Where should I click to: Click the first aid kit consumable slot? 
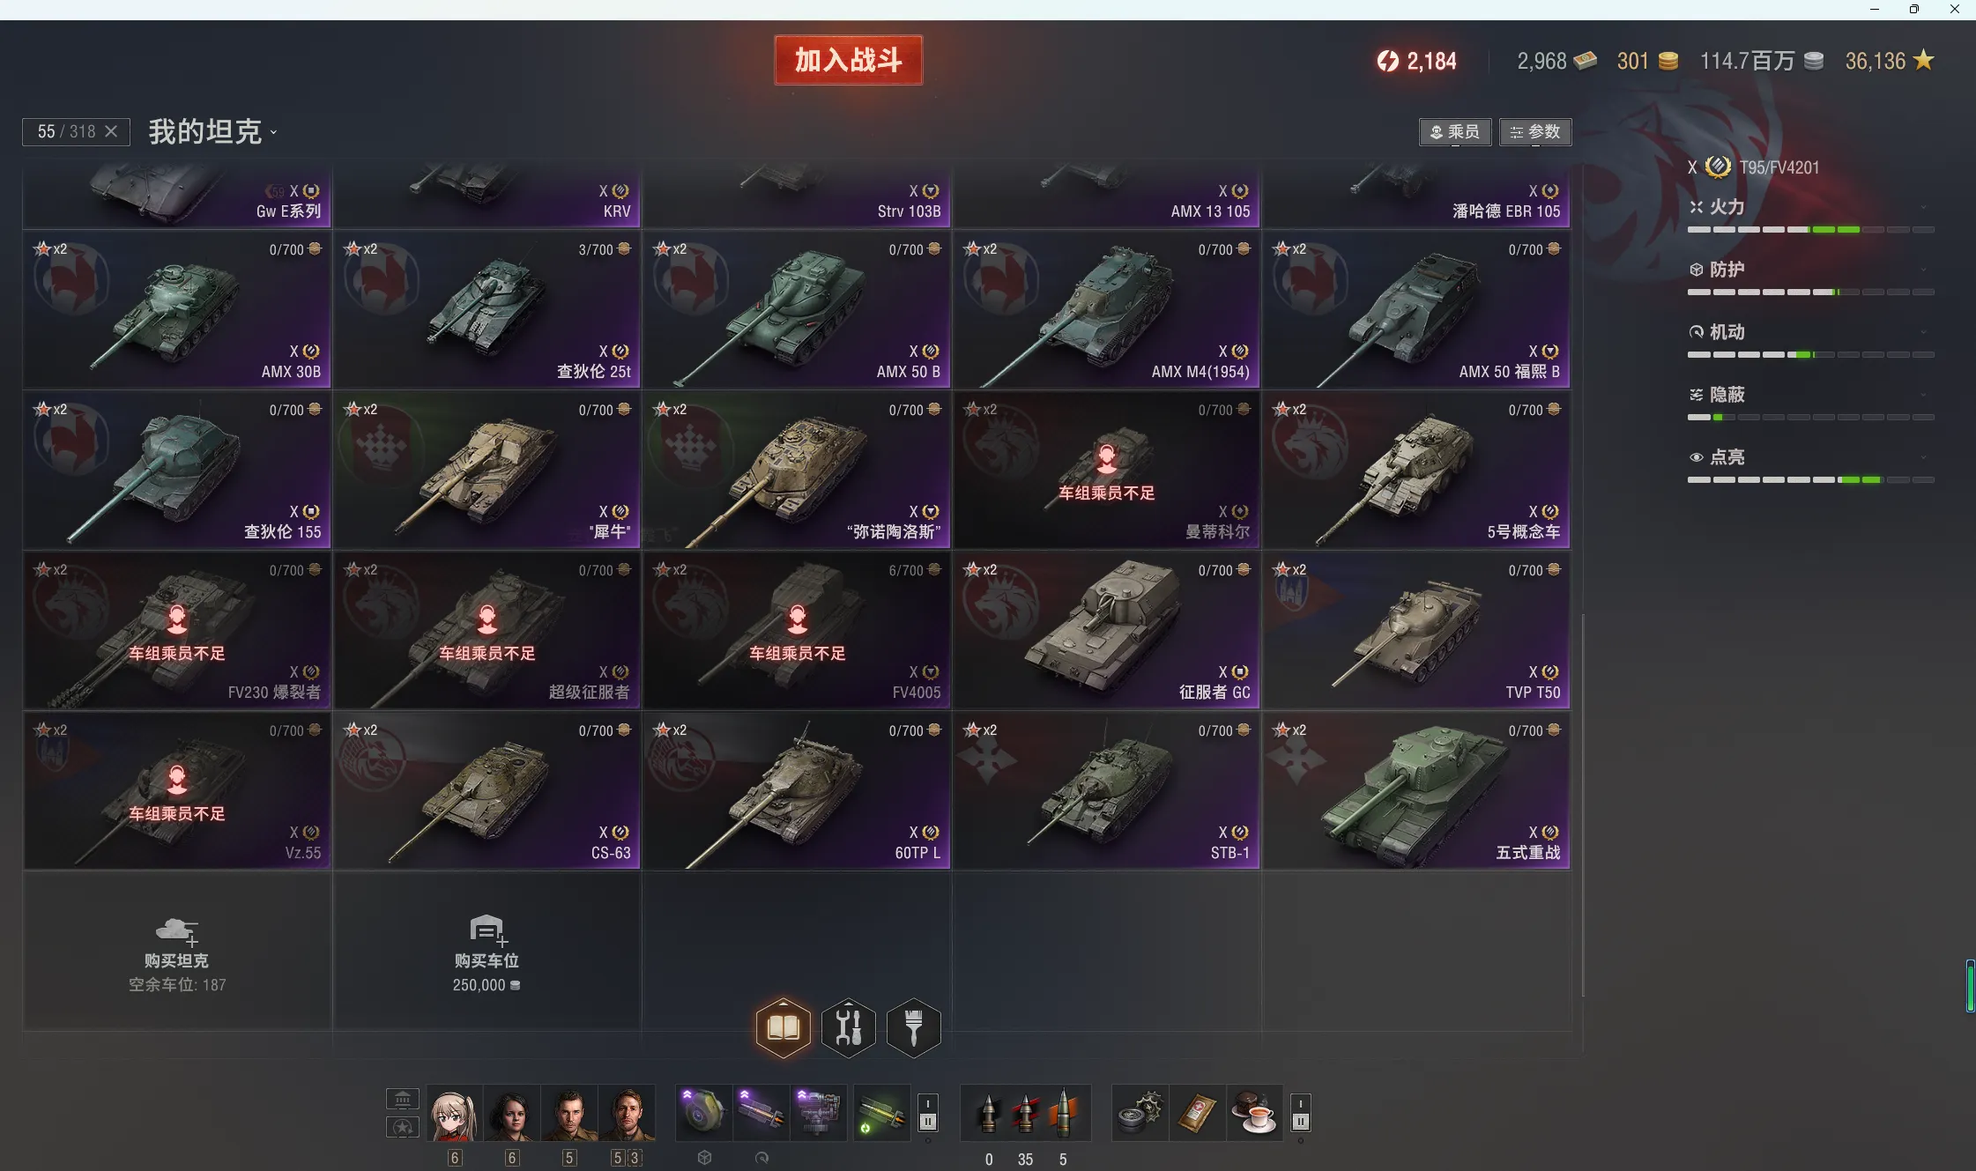1197,1114
